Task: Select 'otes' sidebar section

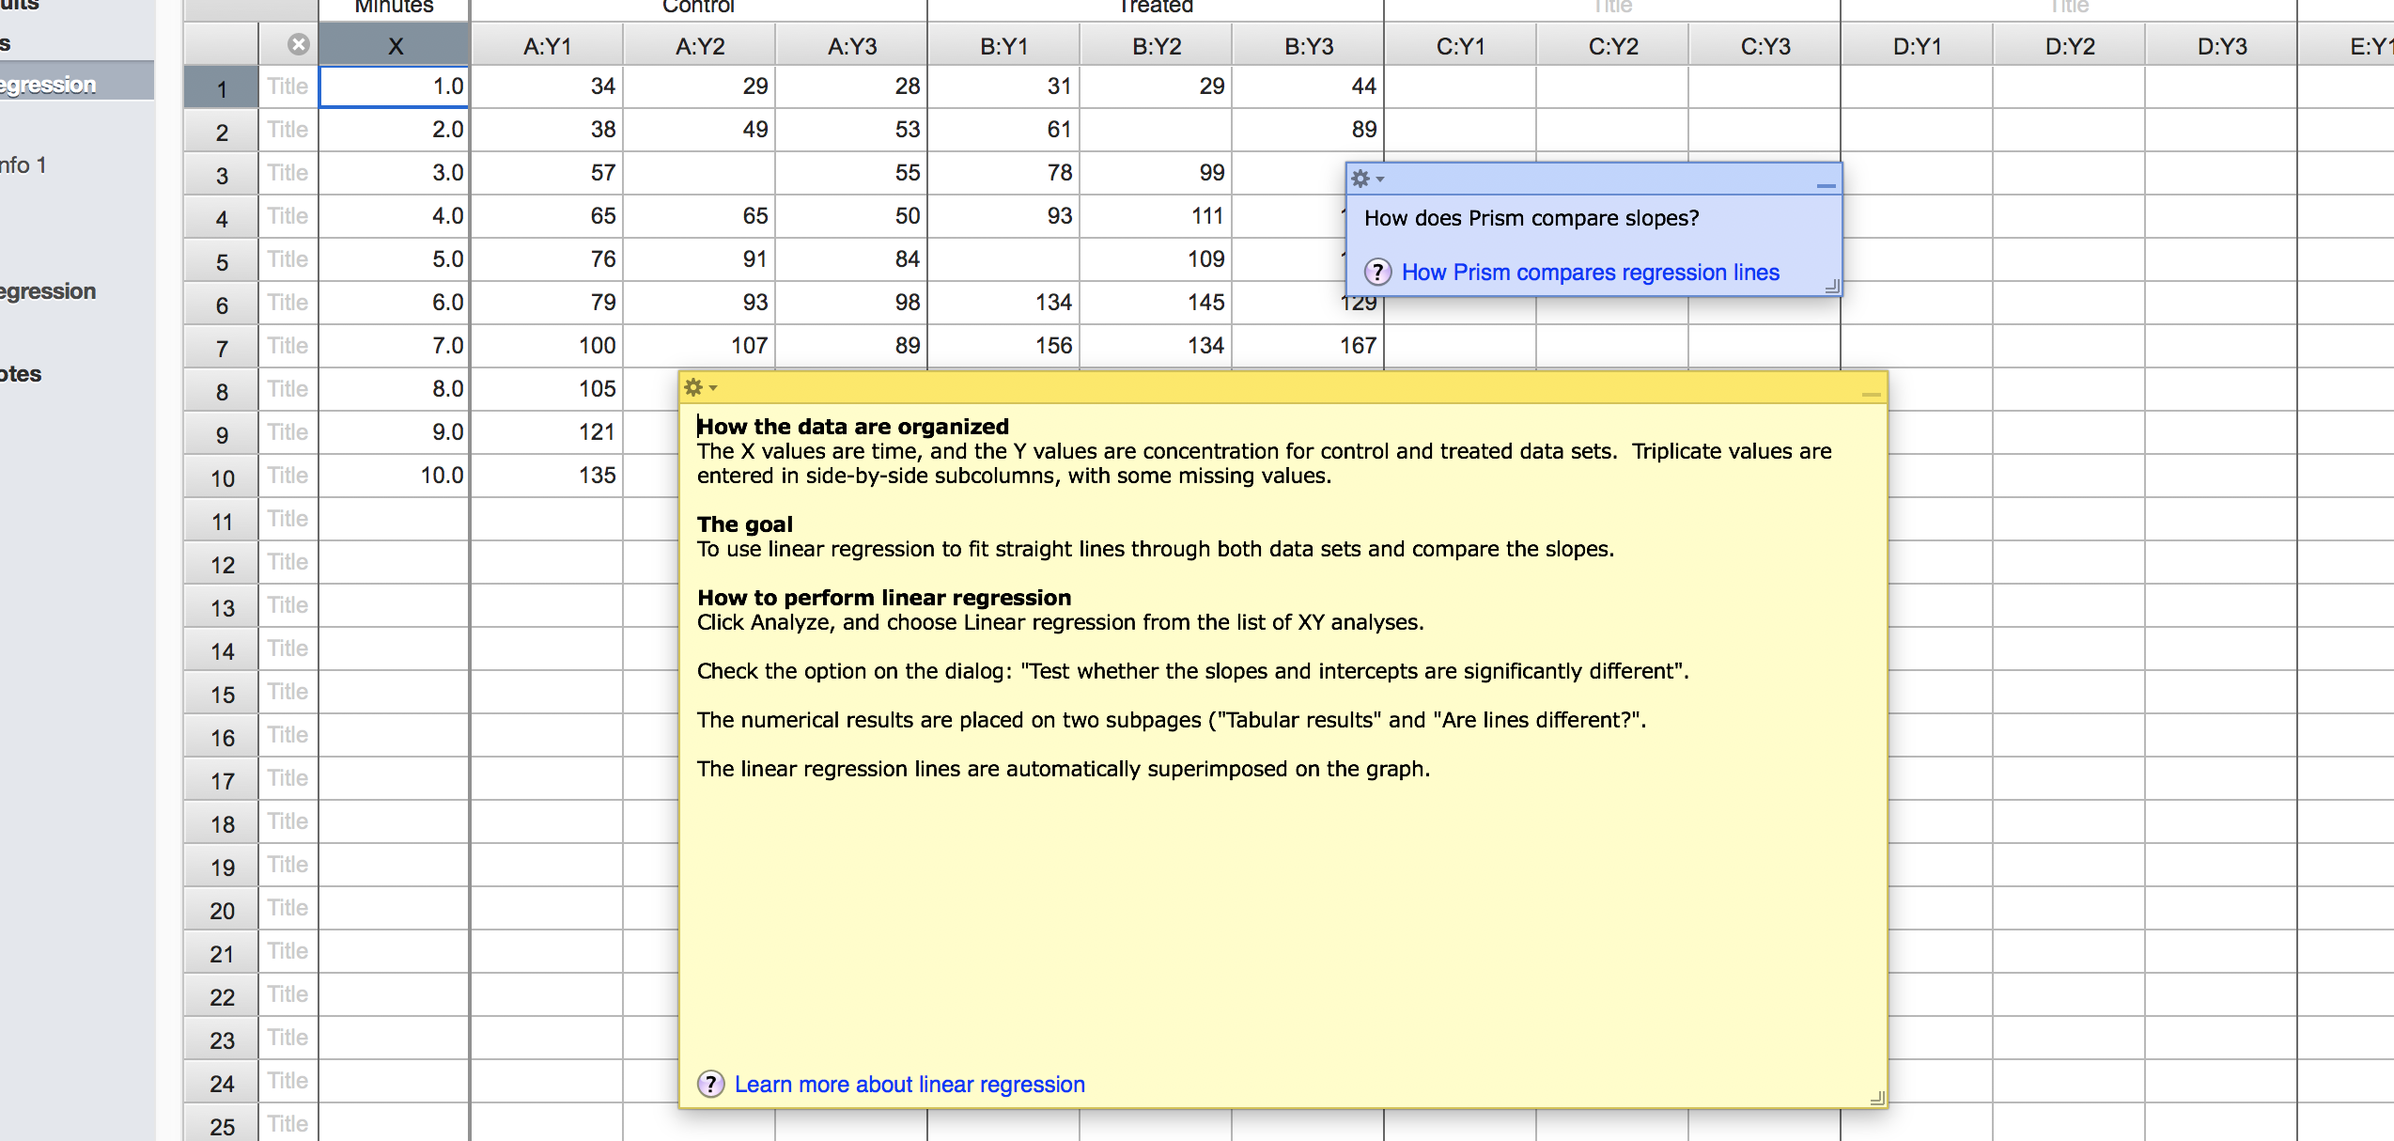Action: [21, 374]
